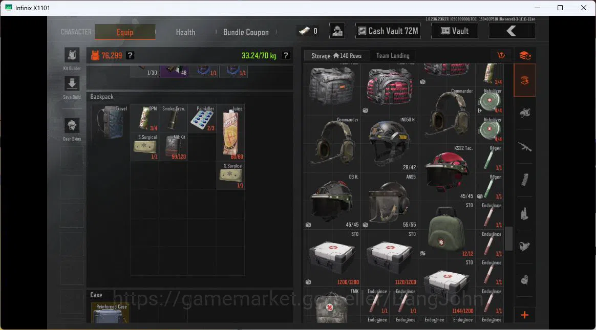Switch to the Team Lending tab

(393, 56)
